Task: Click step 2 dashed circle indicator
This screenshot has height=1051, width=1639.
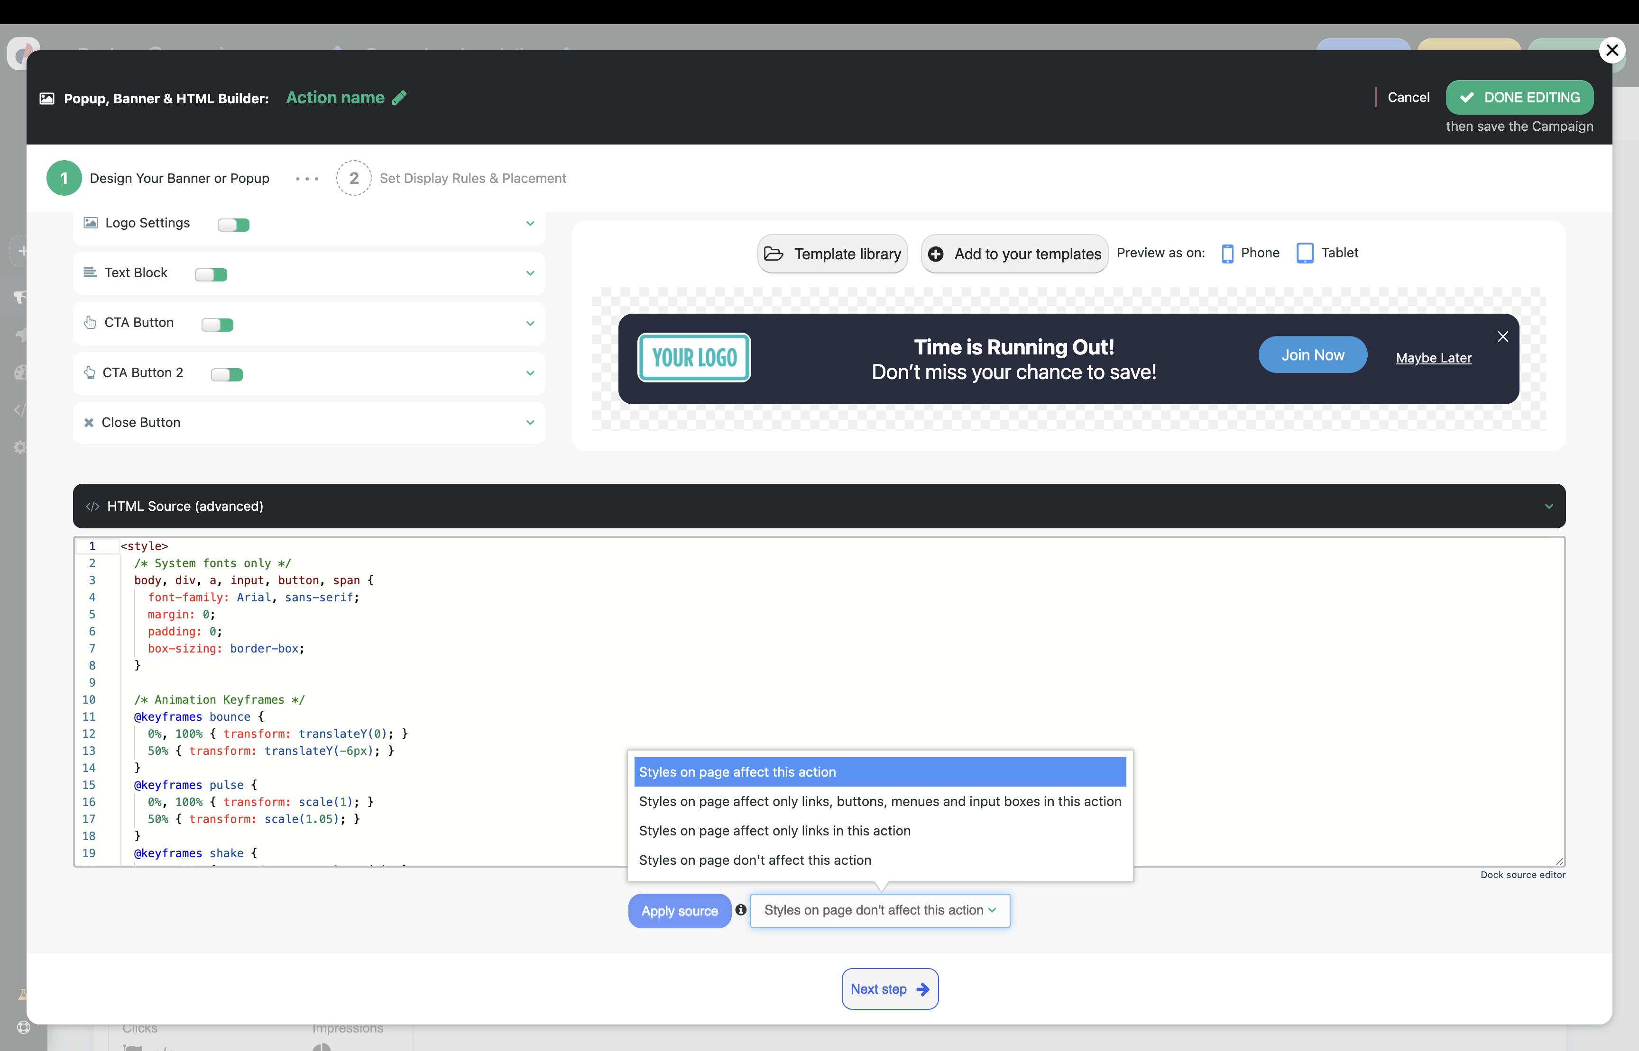Action: coord(354,178)
